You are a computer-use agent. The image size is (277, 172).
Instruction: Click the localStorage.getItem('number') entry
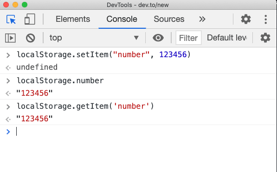[x=85, y=106]
